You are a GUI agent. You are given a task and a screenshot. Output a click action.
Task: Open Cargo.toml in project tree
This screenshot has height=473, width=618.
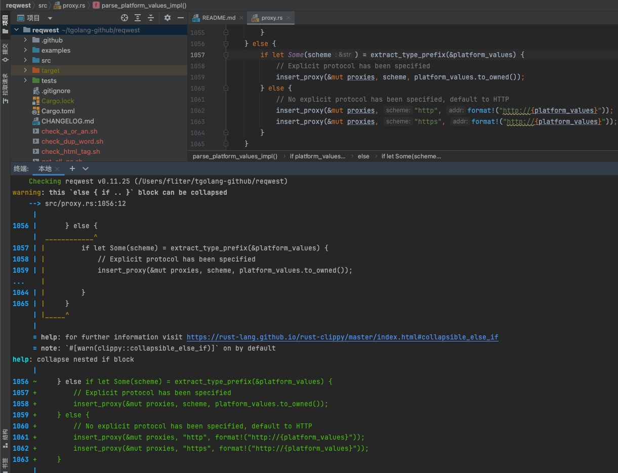58,111
